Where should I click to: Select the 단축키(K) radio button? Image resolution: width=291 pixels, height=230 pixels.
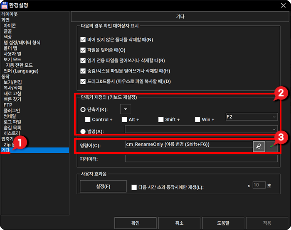[x=83, y=109]
